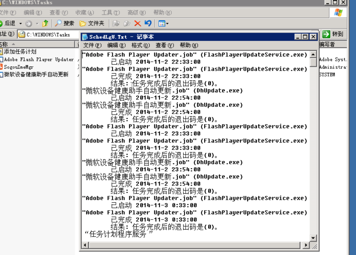Click the “任务计划程序服务” line
Viewport: 356px width, 255px height.
[x=118, y=234]
